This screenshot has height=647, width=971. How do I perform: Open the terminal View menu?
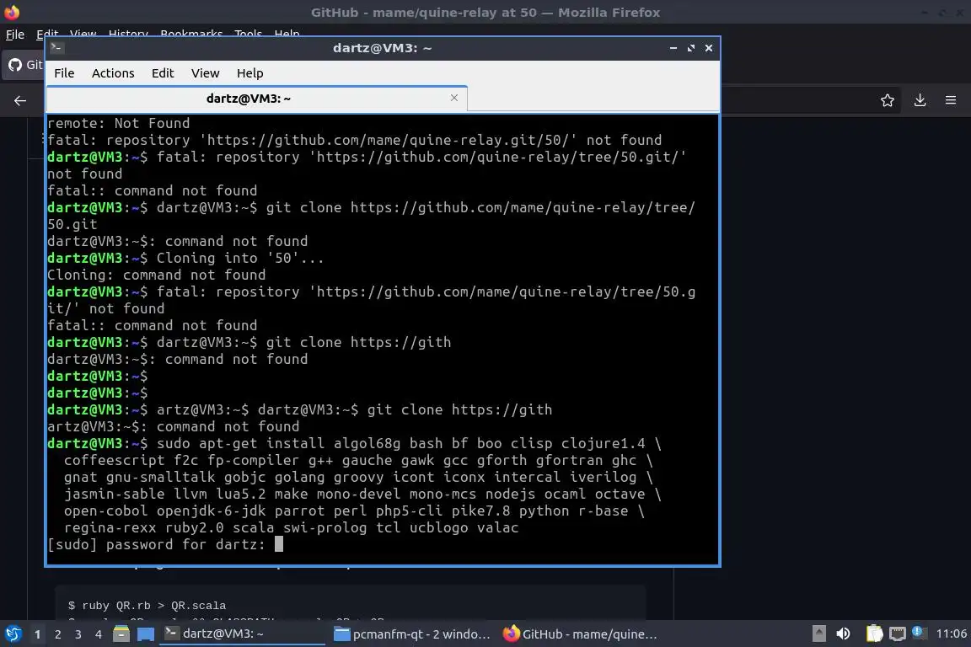click(205, 73)
